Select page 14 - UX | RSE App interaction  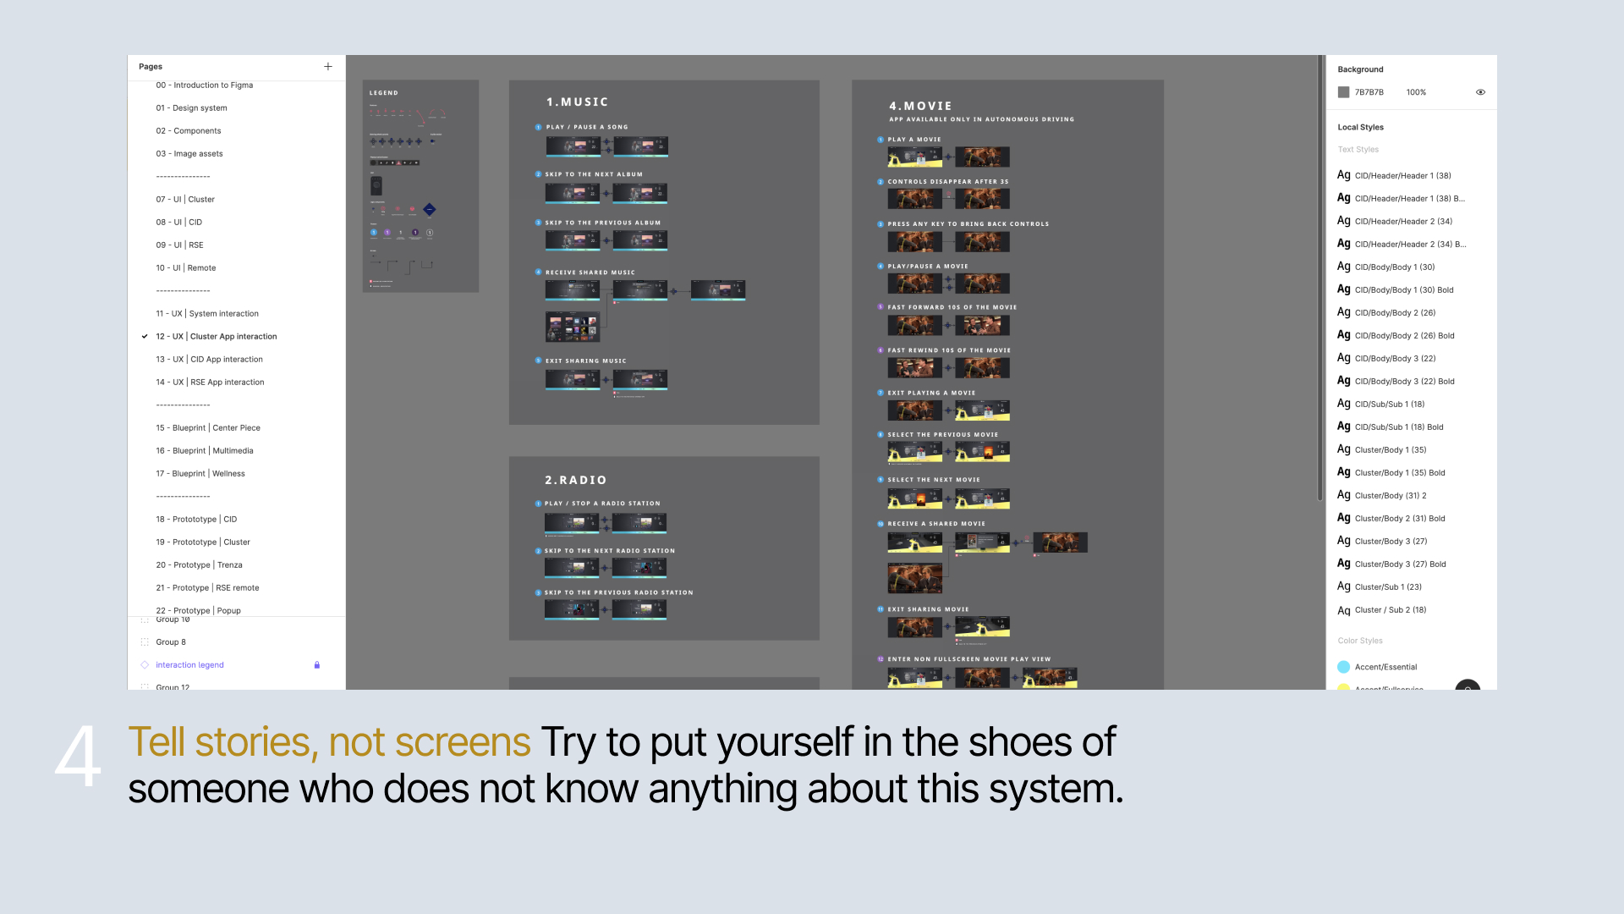coord(210,383)
